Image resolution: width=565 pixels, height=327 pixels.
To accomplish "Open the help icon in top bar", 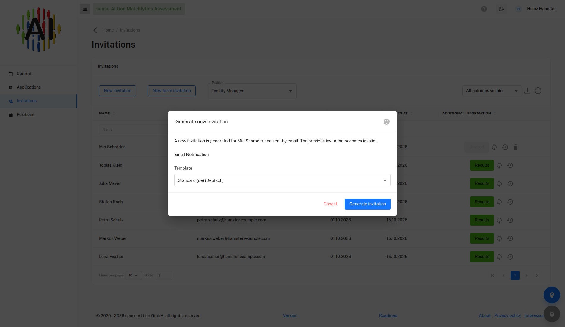I will click(x=484, y=9).
